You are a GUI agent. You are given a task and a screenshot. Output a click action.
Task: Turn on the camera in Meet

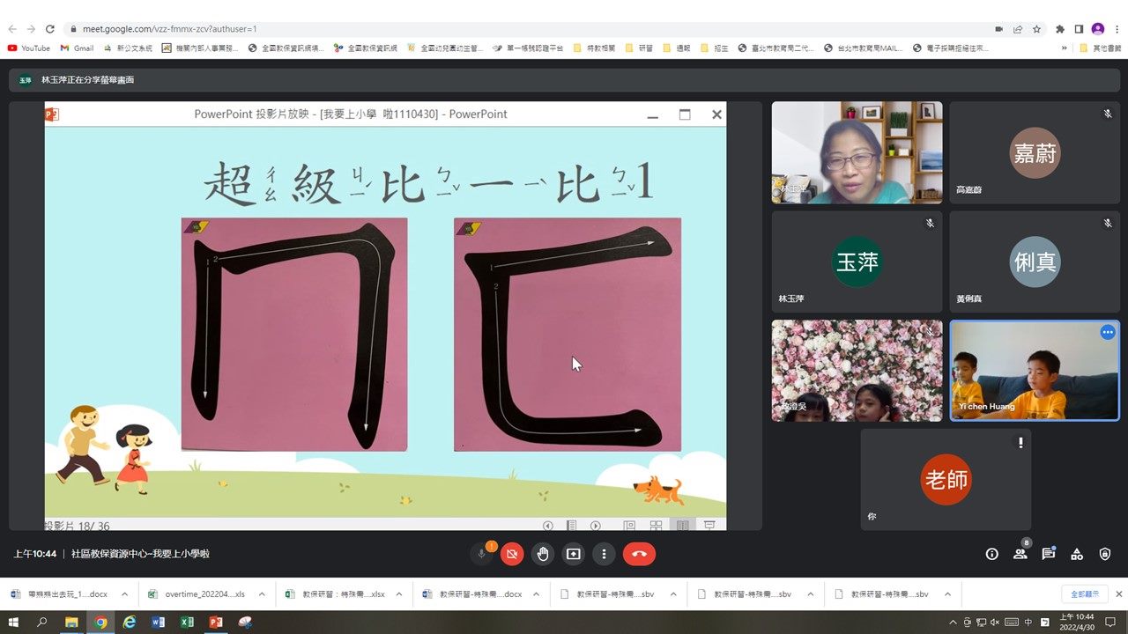(512, 554)
